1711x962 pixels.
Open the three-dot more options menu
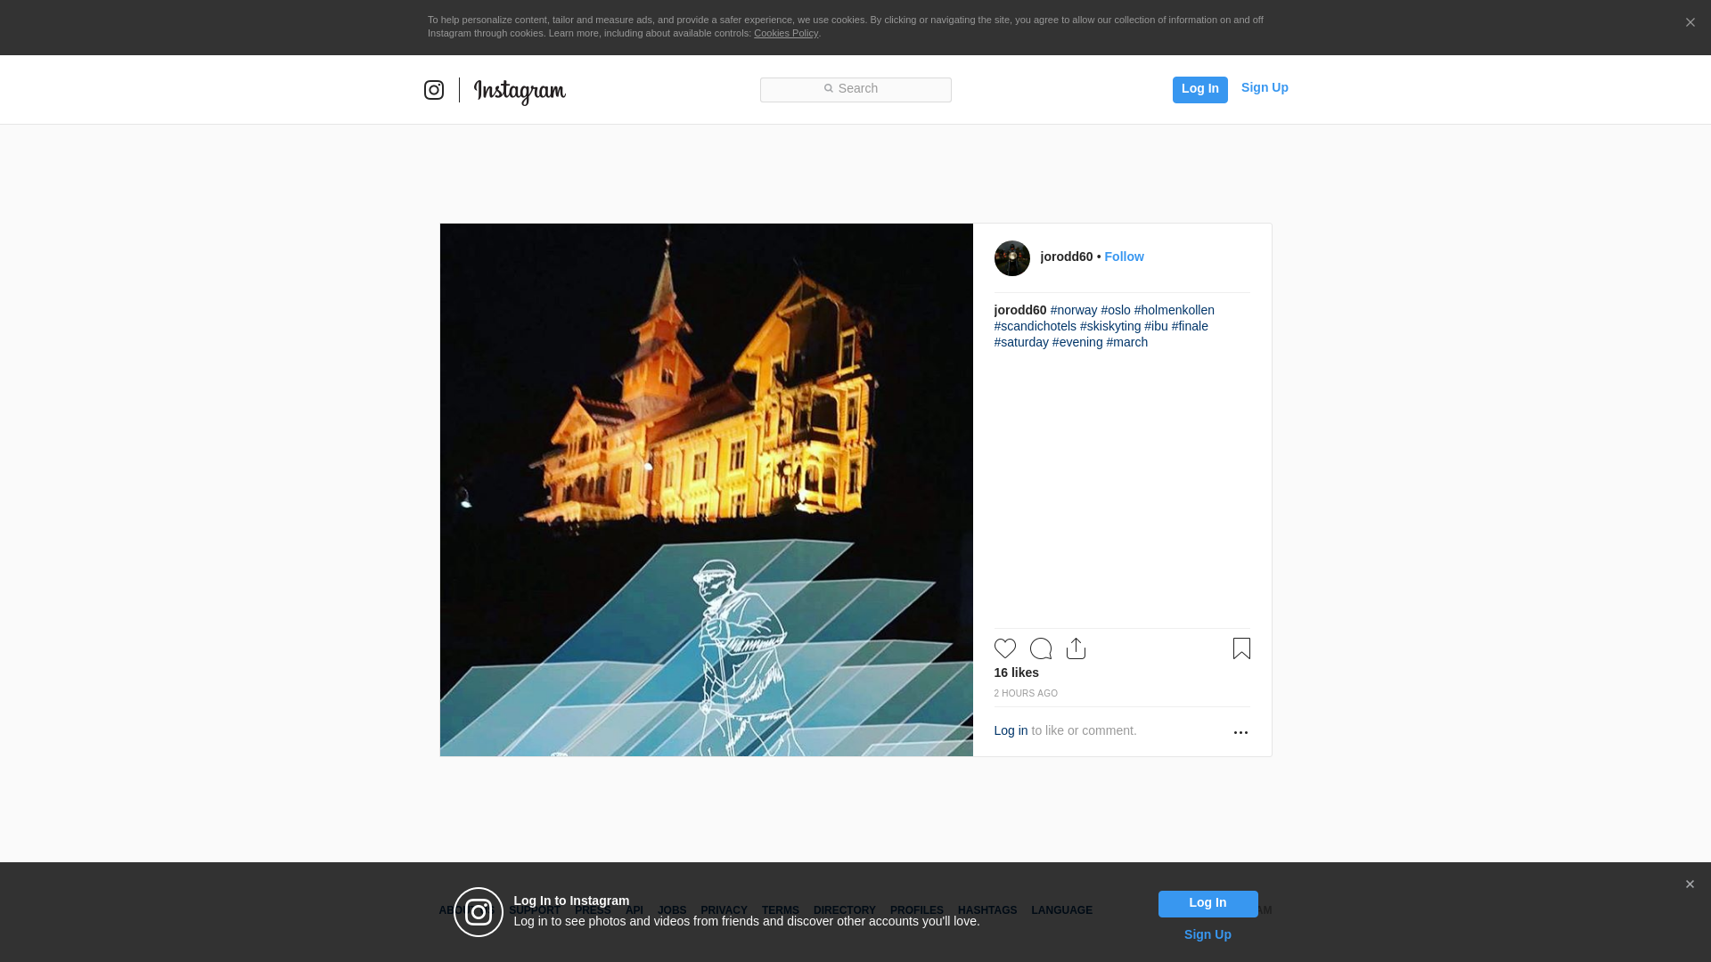(x=1240, y=732)
